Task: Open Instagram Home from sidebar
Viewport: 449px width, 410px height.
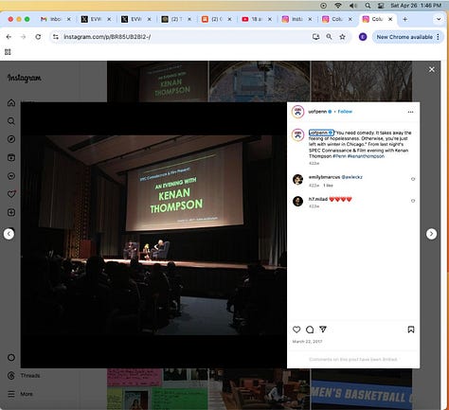Action: [x=11, y=102]
